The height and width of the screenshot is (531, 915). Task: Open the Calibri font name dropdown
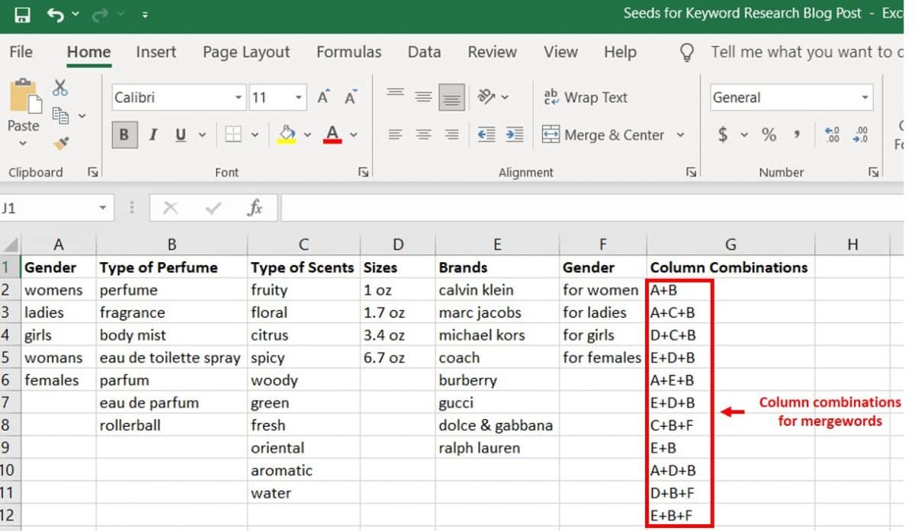238,98
